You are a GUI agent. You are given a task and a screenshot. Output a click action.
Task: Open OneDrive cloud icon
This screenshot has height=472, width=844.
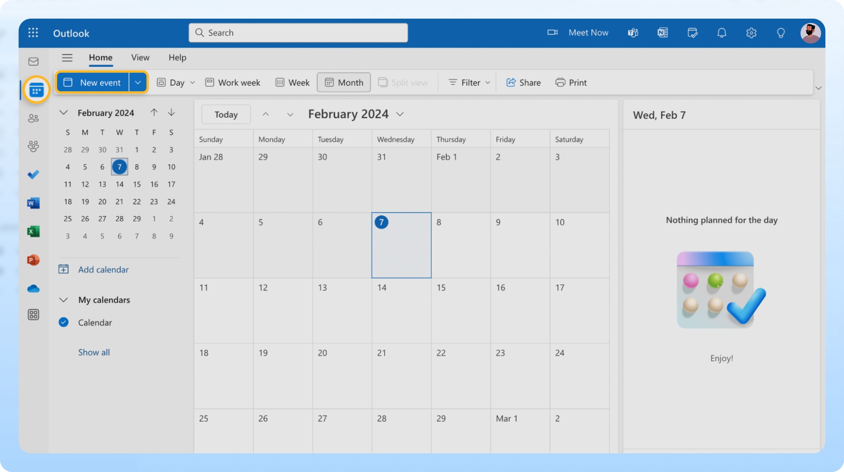click(x=34, y=288)
